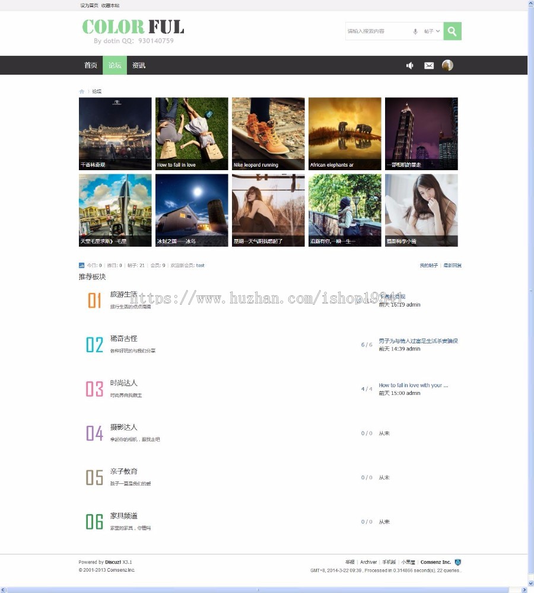
Task: Switch to the 首页 menu item
Action: tap(90, 65)
